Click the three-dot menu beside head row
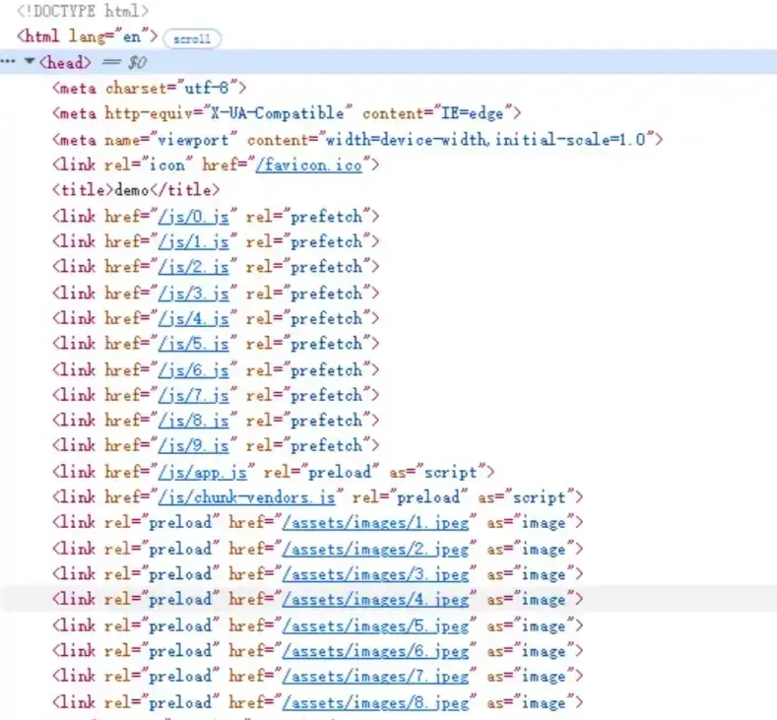Screen dimensions: 777x720 point(8,61)
